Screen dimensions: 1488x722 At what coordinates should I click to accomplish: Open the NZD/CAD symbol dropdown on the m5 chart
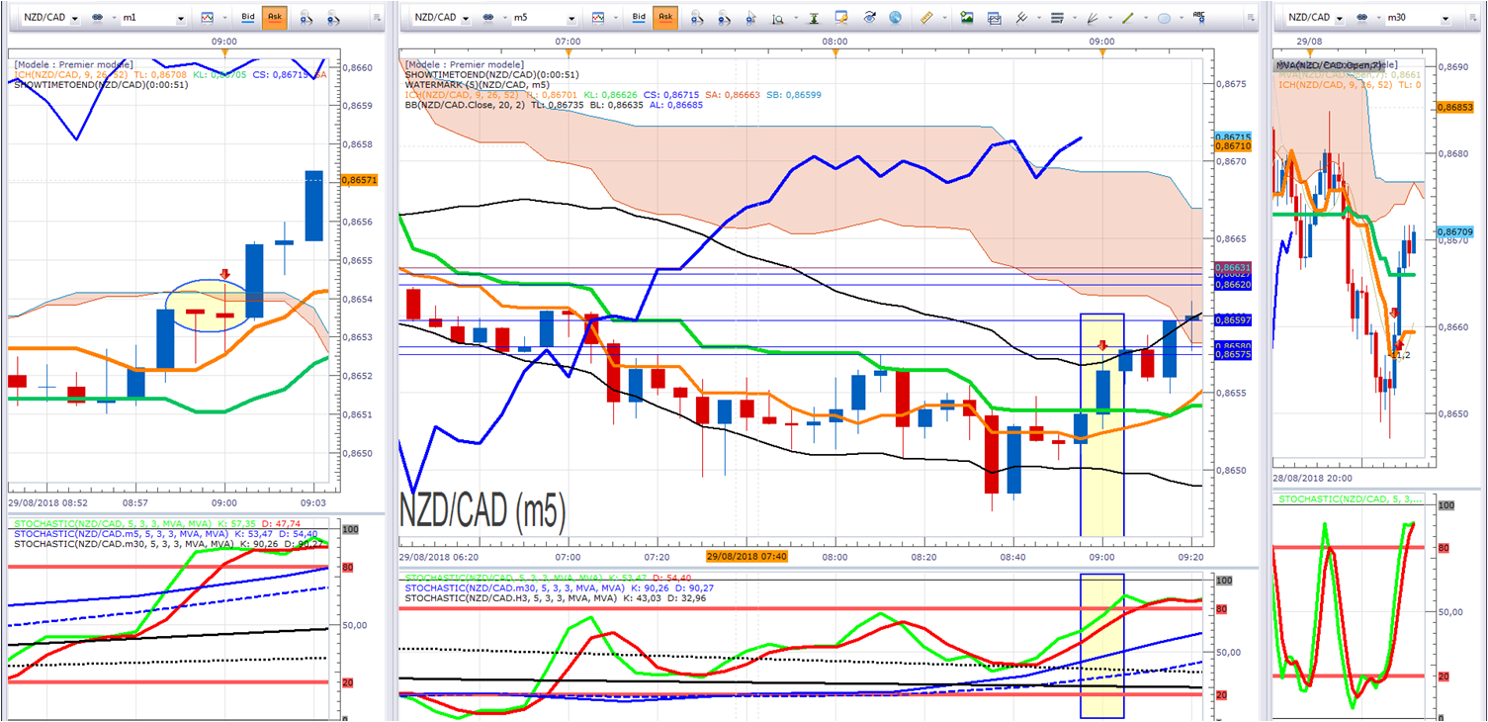(468, 18)
